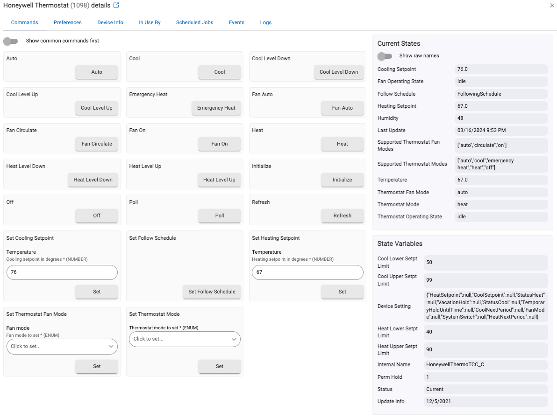Select the Heat Lower Setpt Limit value 40

[486, 332]
